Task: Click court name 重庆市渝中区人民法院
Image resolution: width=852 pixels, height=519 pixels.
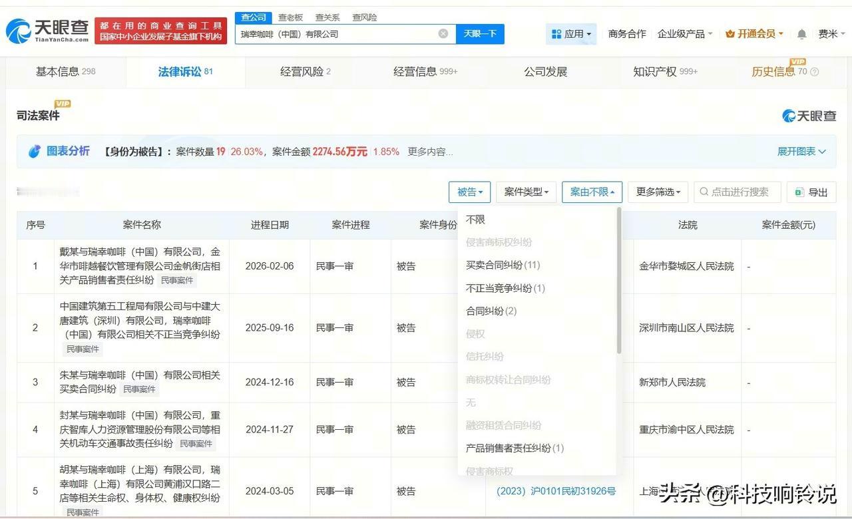Action: pyautogui.click(x=686, y=430)
